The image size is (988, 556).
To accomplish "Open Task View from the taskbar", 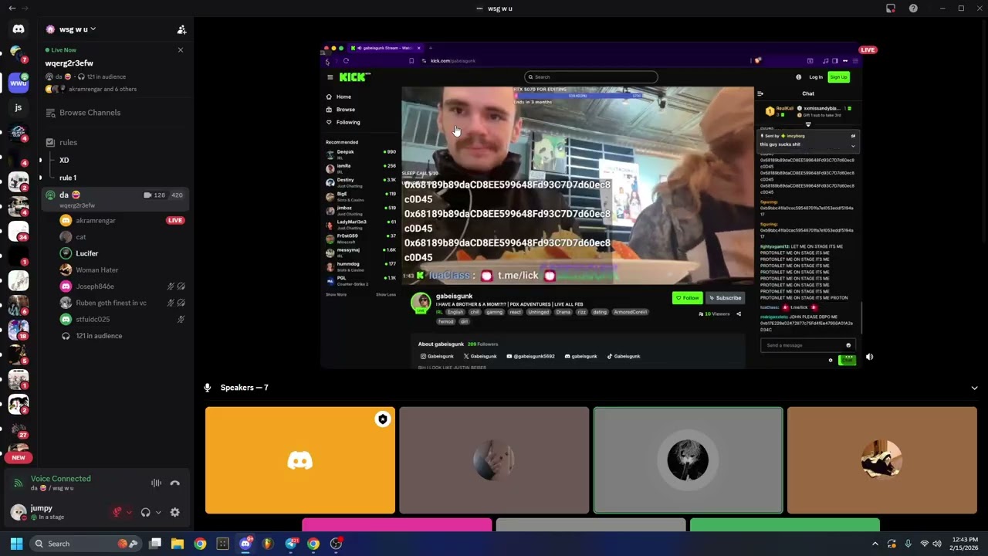I will point(155,544).
